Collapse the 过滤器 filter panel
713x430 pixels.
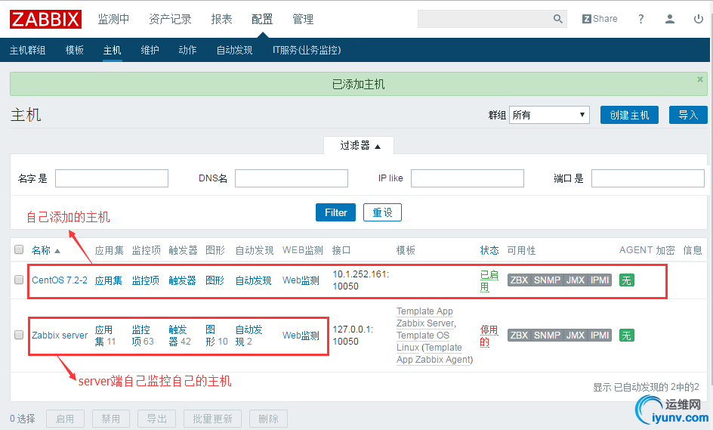[360, 146]
